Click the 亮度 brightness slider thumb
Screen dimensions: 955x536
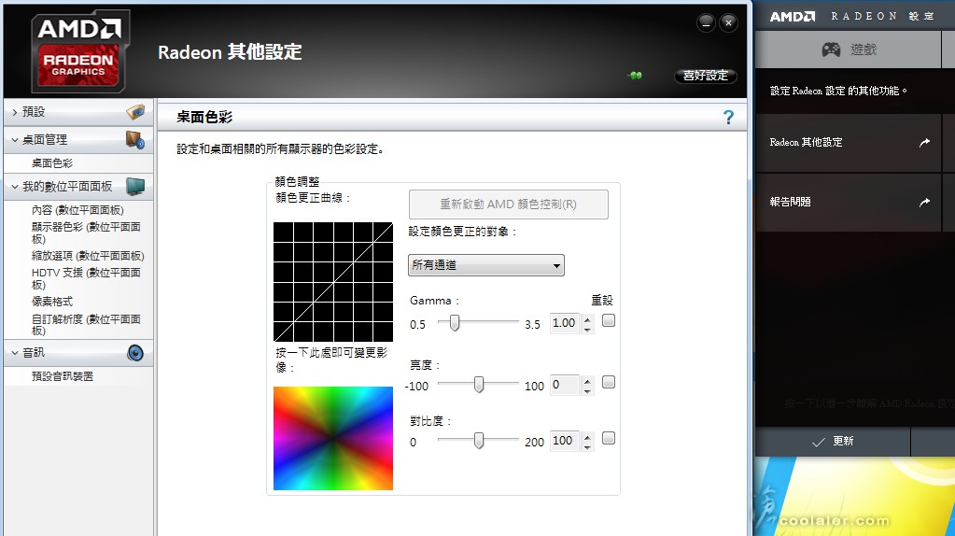[479, 384]
